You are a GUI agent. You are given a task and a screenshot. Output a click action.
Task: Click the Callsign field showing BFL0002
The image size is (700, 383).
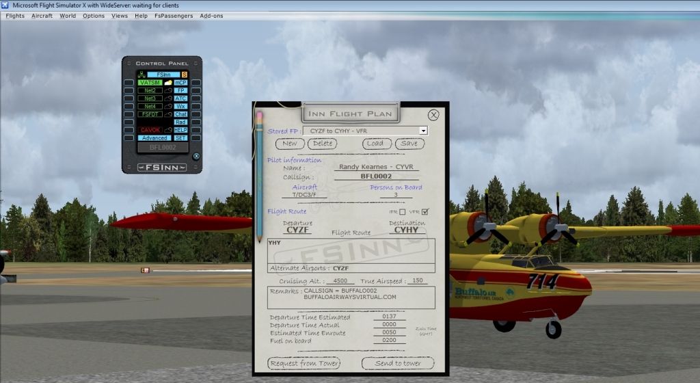(x=376, y=176)
